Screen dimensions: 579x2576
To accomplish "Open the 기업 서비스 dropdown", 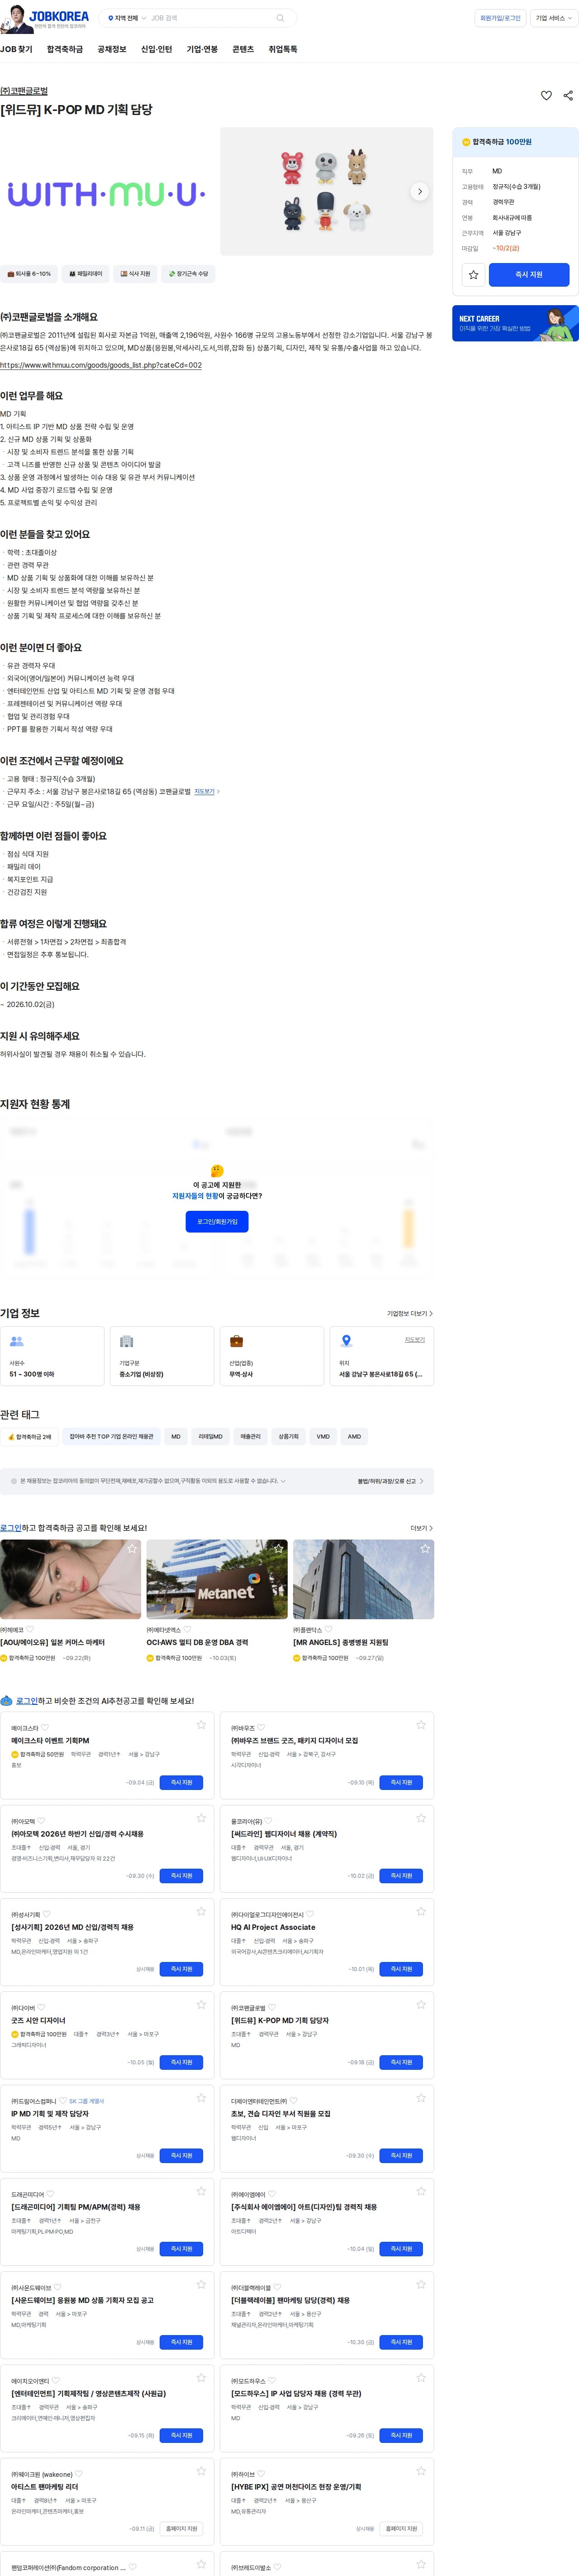I will pos(554,18).
